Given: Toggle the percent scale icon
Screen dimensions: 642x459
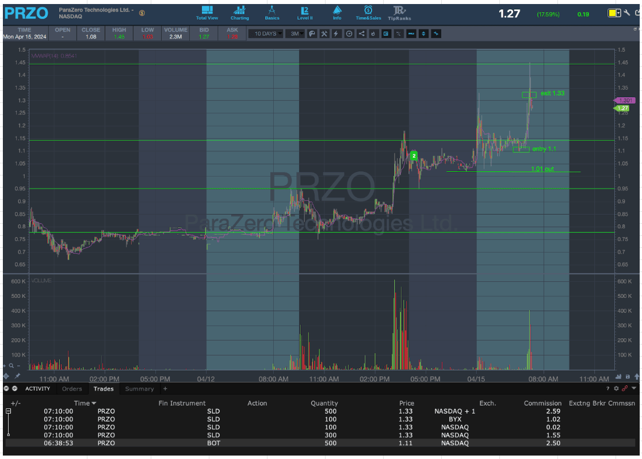Looking at the screenshot, I should coord(399,33).
